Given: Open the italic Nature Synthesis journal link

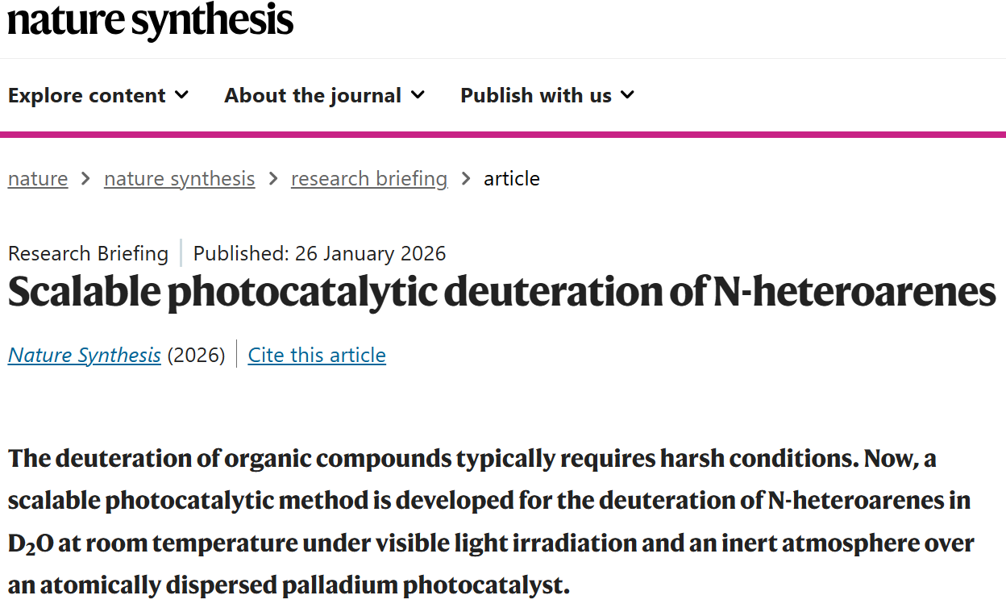Looking at the screenshot, I should coord(85,355).
